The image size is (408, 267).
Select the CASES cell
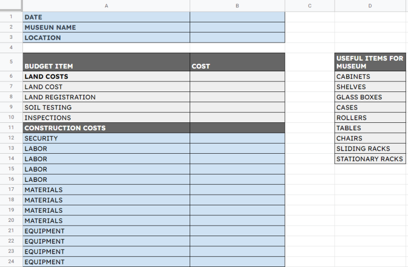click(x=370, y=107)
